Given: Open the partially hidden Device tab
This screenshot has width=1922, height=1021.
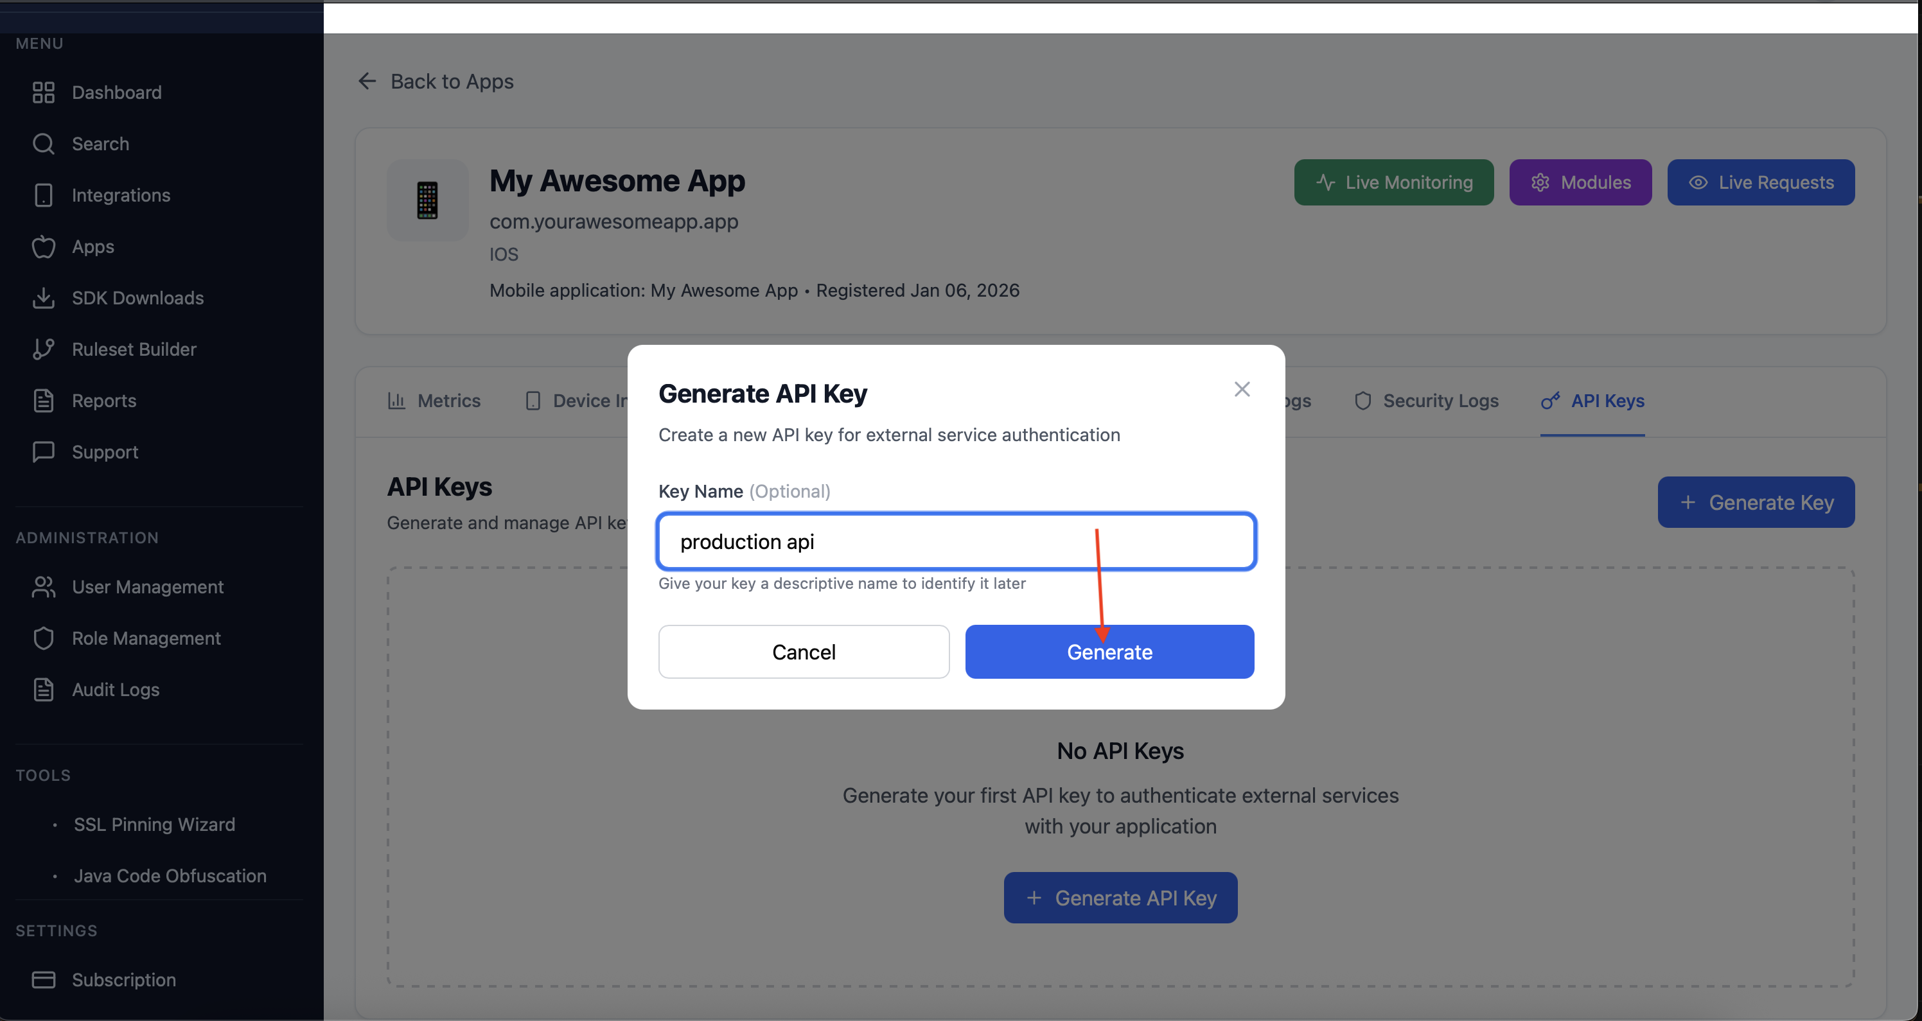Looking at the screenshot, I should coord(577,401).
